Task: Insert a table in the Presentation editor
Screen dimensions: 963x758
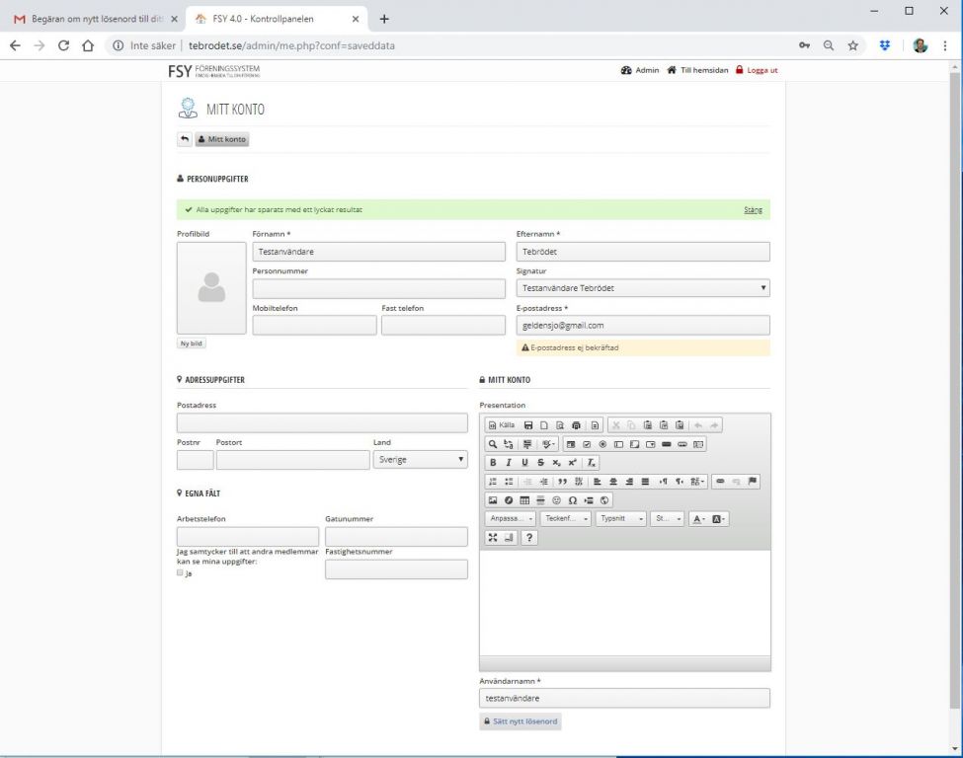Action: [524, 499]
